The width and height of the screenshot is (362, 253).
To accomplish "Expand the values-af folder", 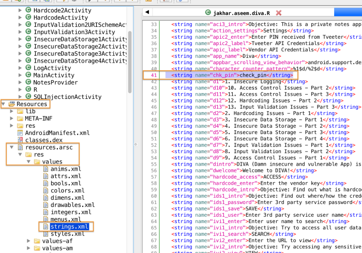I will click(28, 241).
